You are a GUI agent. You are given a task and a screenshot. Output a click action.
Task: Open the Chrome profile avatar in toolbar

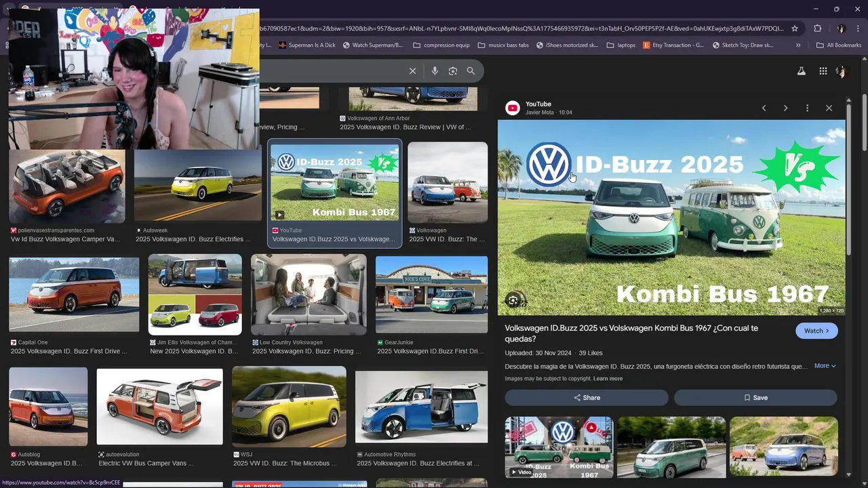coord(841,28)
